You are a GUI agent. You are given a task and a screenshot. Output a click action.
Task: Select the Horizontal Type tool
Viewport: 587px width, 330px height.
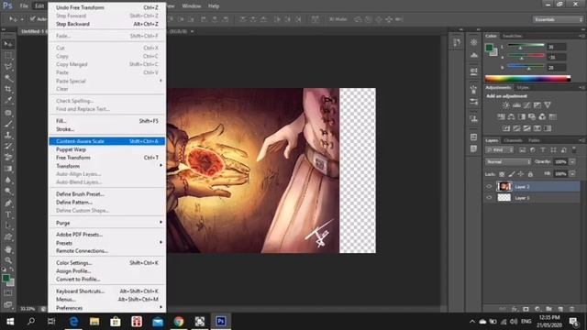point(8,214)
